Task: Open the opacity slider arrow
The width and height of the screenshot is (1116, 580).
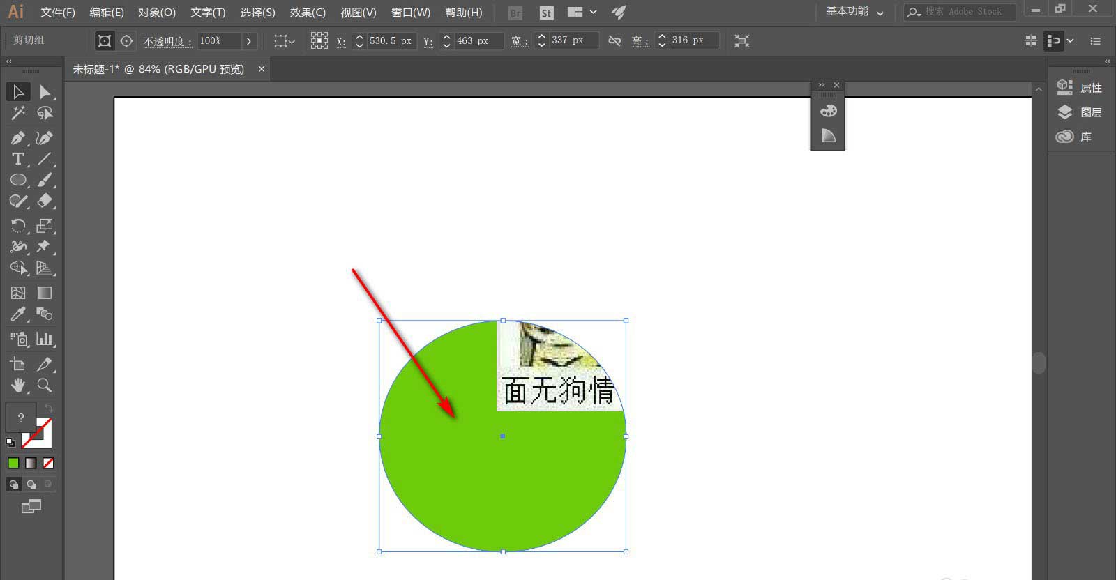Action: tap(249, 41)
